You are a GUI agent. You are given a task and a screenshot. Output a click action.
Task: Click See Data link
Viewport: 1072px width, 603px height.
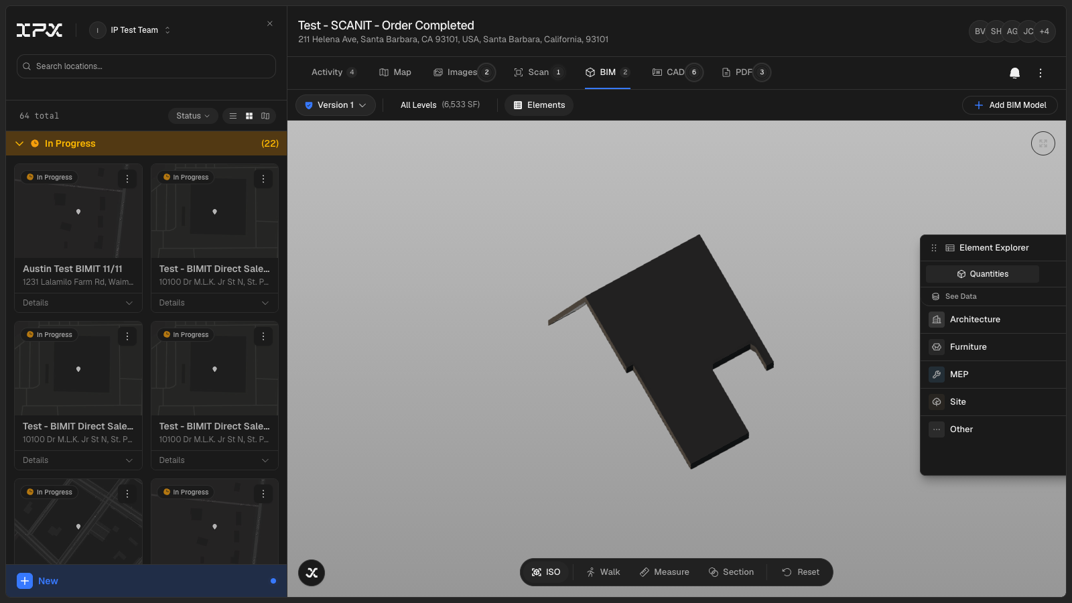(954, 296)
